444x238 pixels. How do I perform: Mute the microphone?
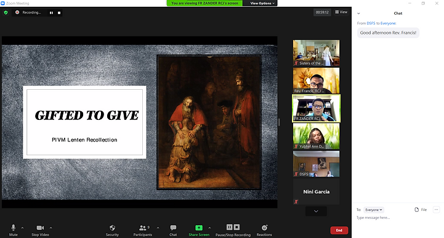click(14, 230)
